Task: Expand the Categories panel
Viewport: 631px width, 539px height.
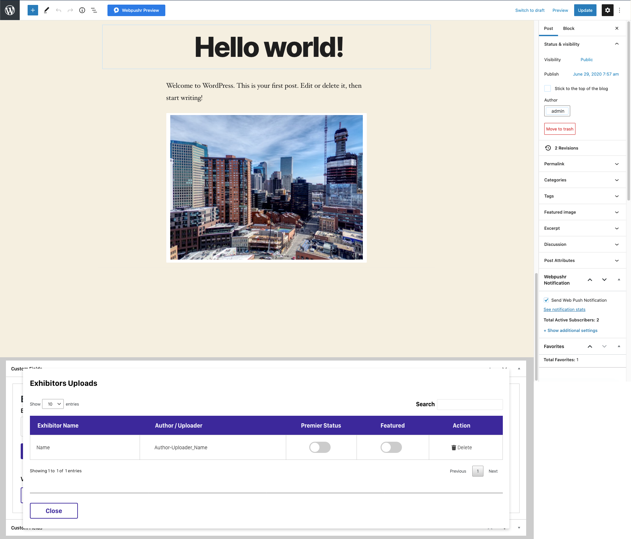Action: [582, 180]
